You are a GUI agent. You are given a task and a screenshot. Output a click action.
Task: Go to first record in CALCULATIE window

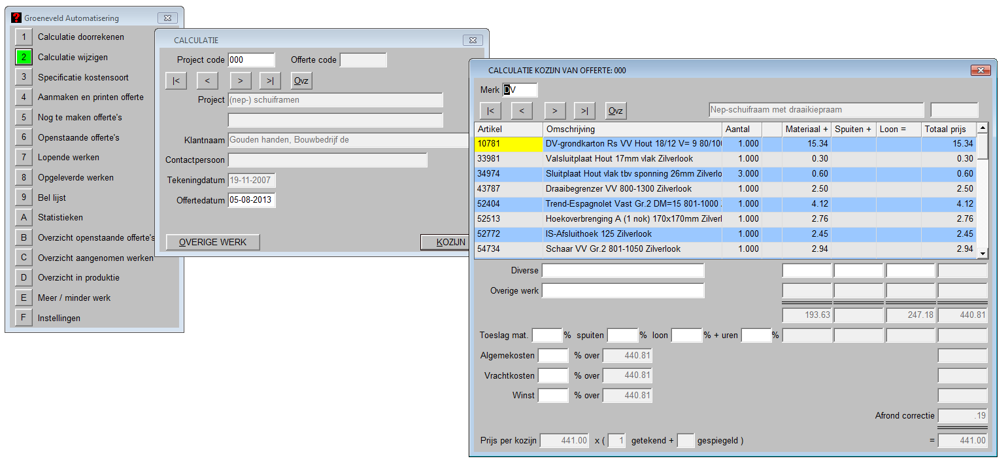tap(176, 81)
